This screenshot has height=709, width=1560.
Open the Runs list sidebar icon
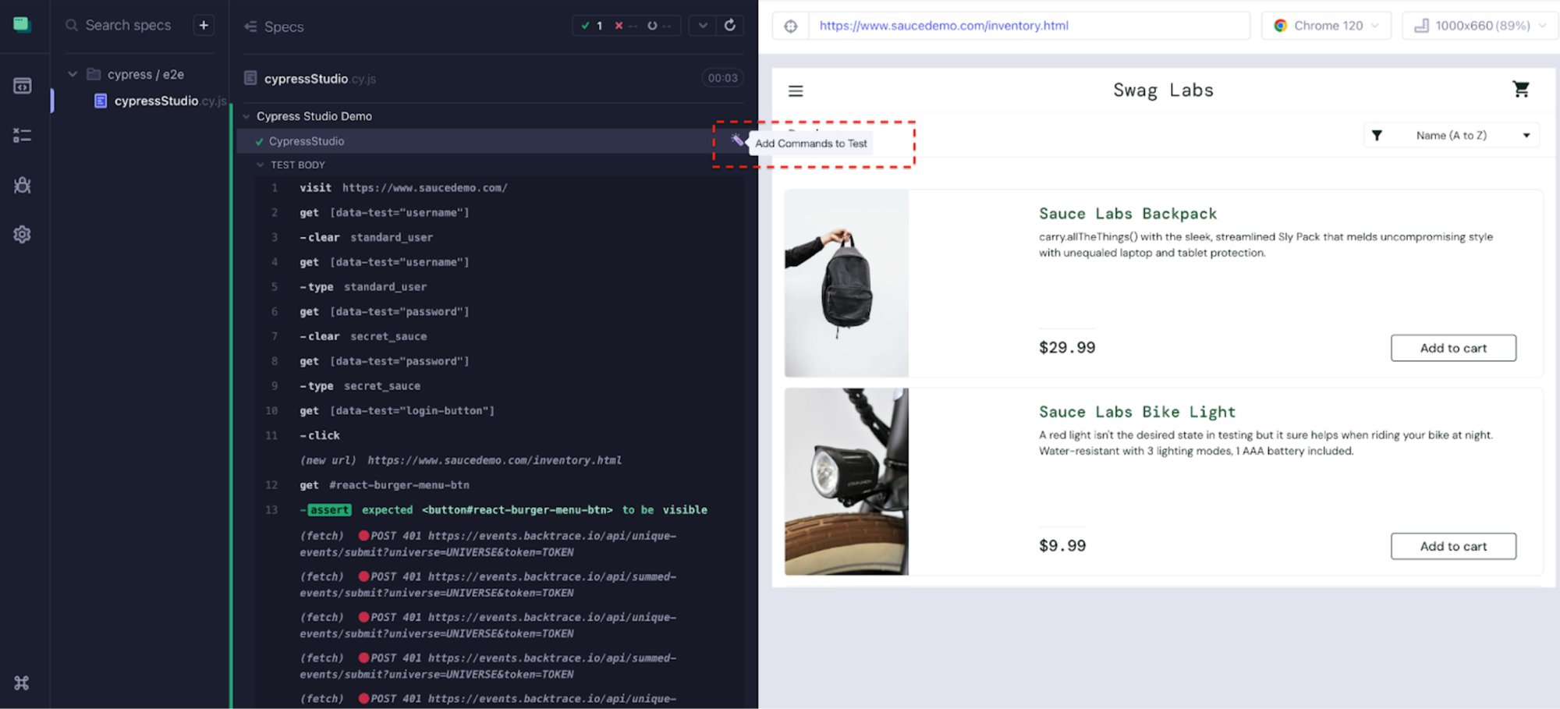22,136
